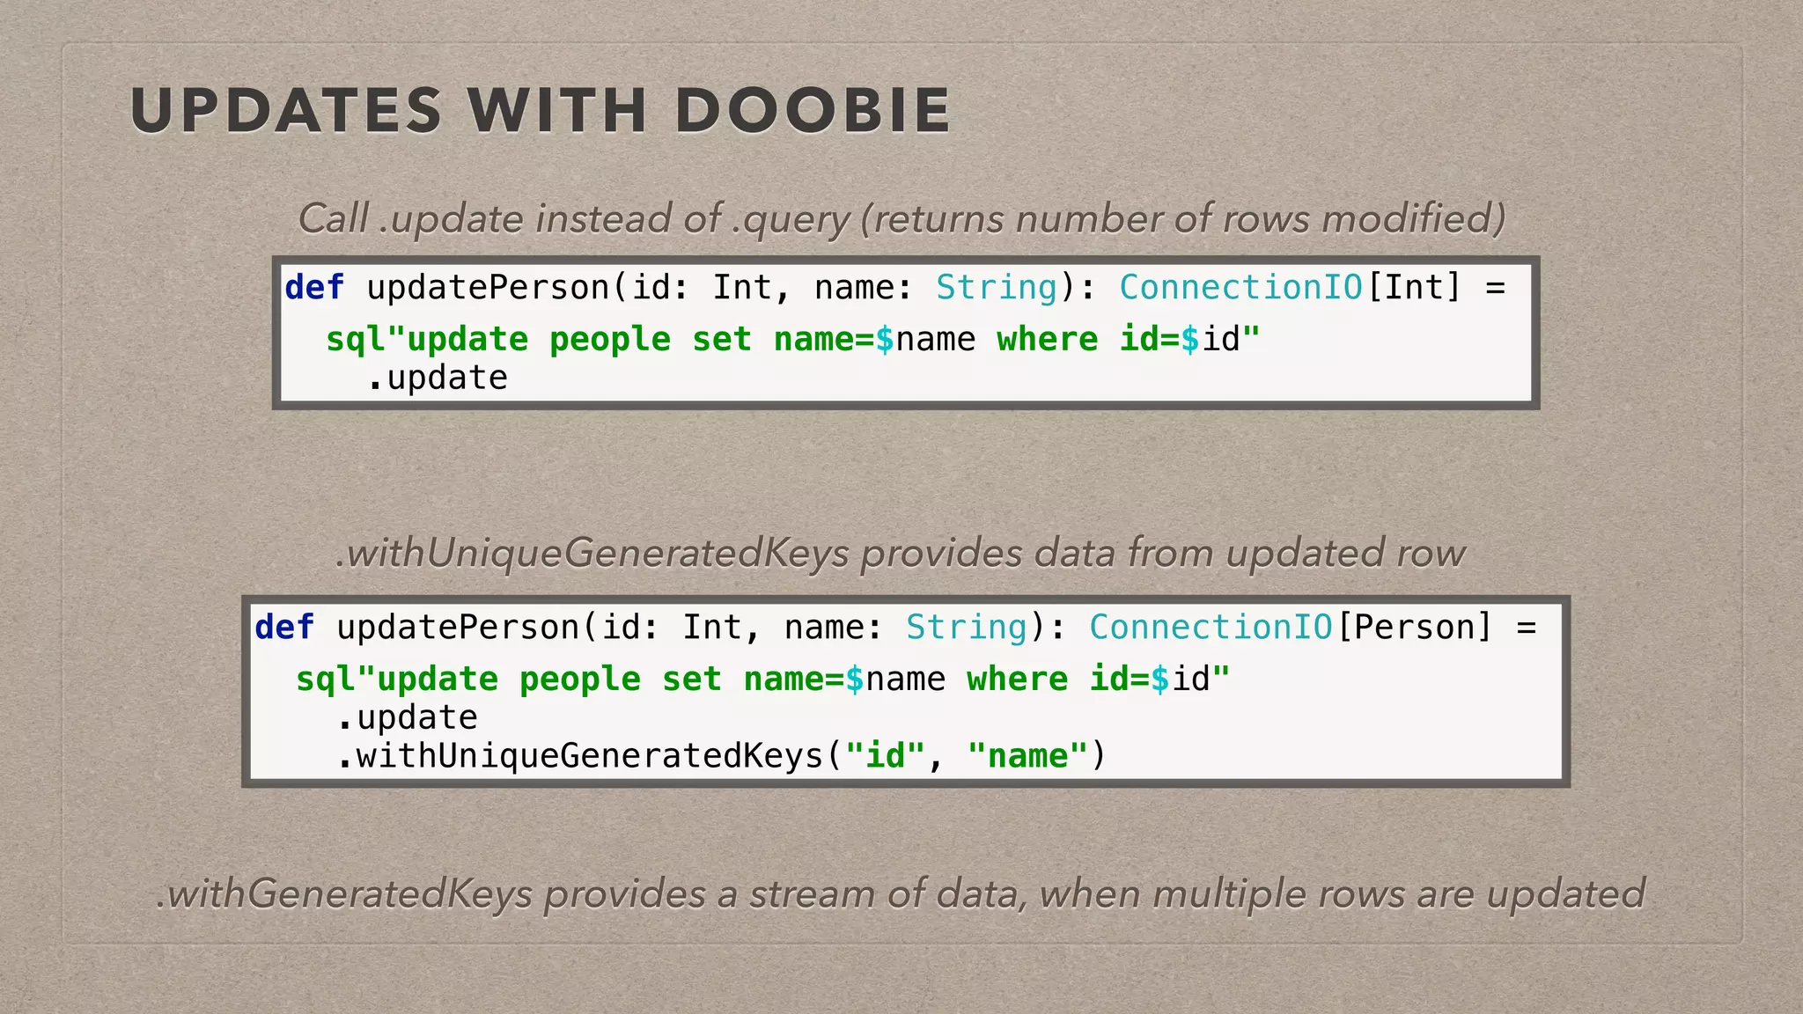Click '.update' line in second code block

tap(407, 718)
